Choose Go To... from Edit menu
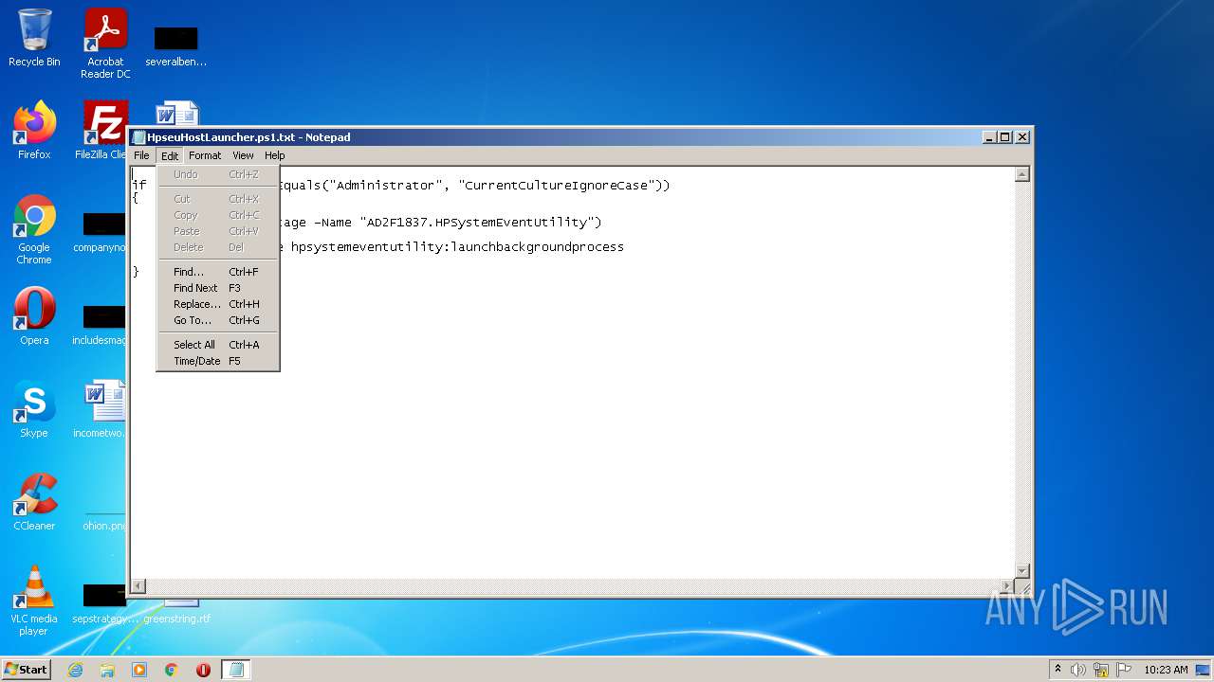1214x682 pixels. coord(217,320)
